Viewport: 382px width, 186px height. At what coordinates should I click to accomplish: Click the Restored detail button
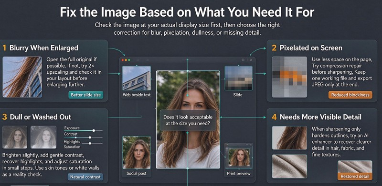(x=355, y=176)
